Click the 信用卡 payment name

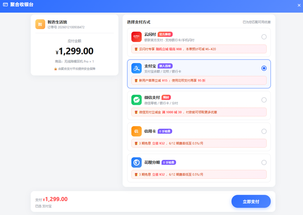click(x=150, y=131)
